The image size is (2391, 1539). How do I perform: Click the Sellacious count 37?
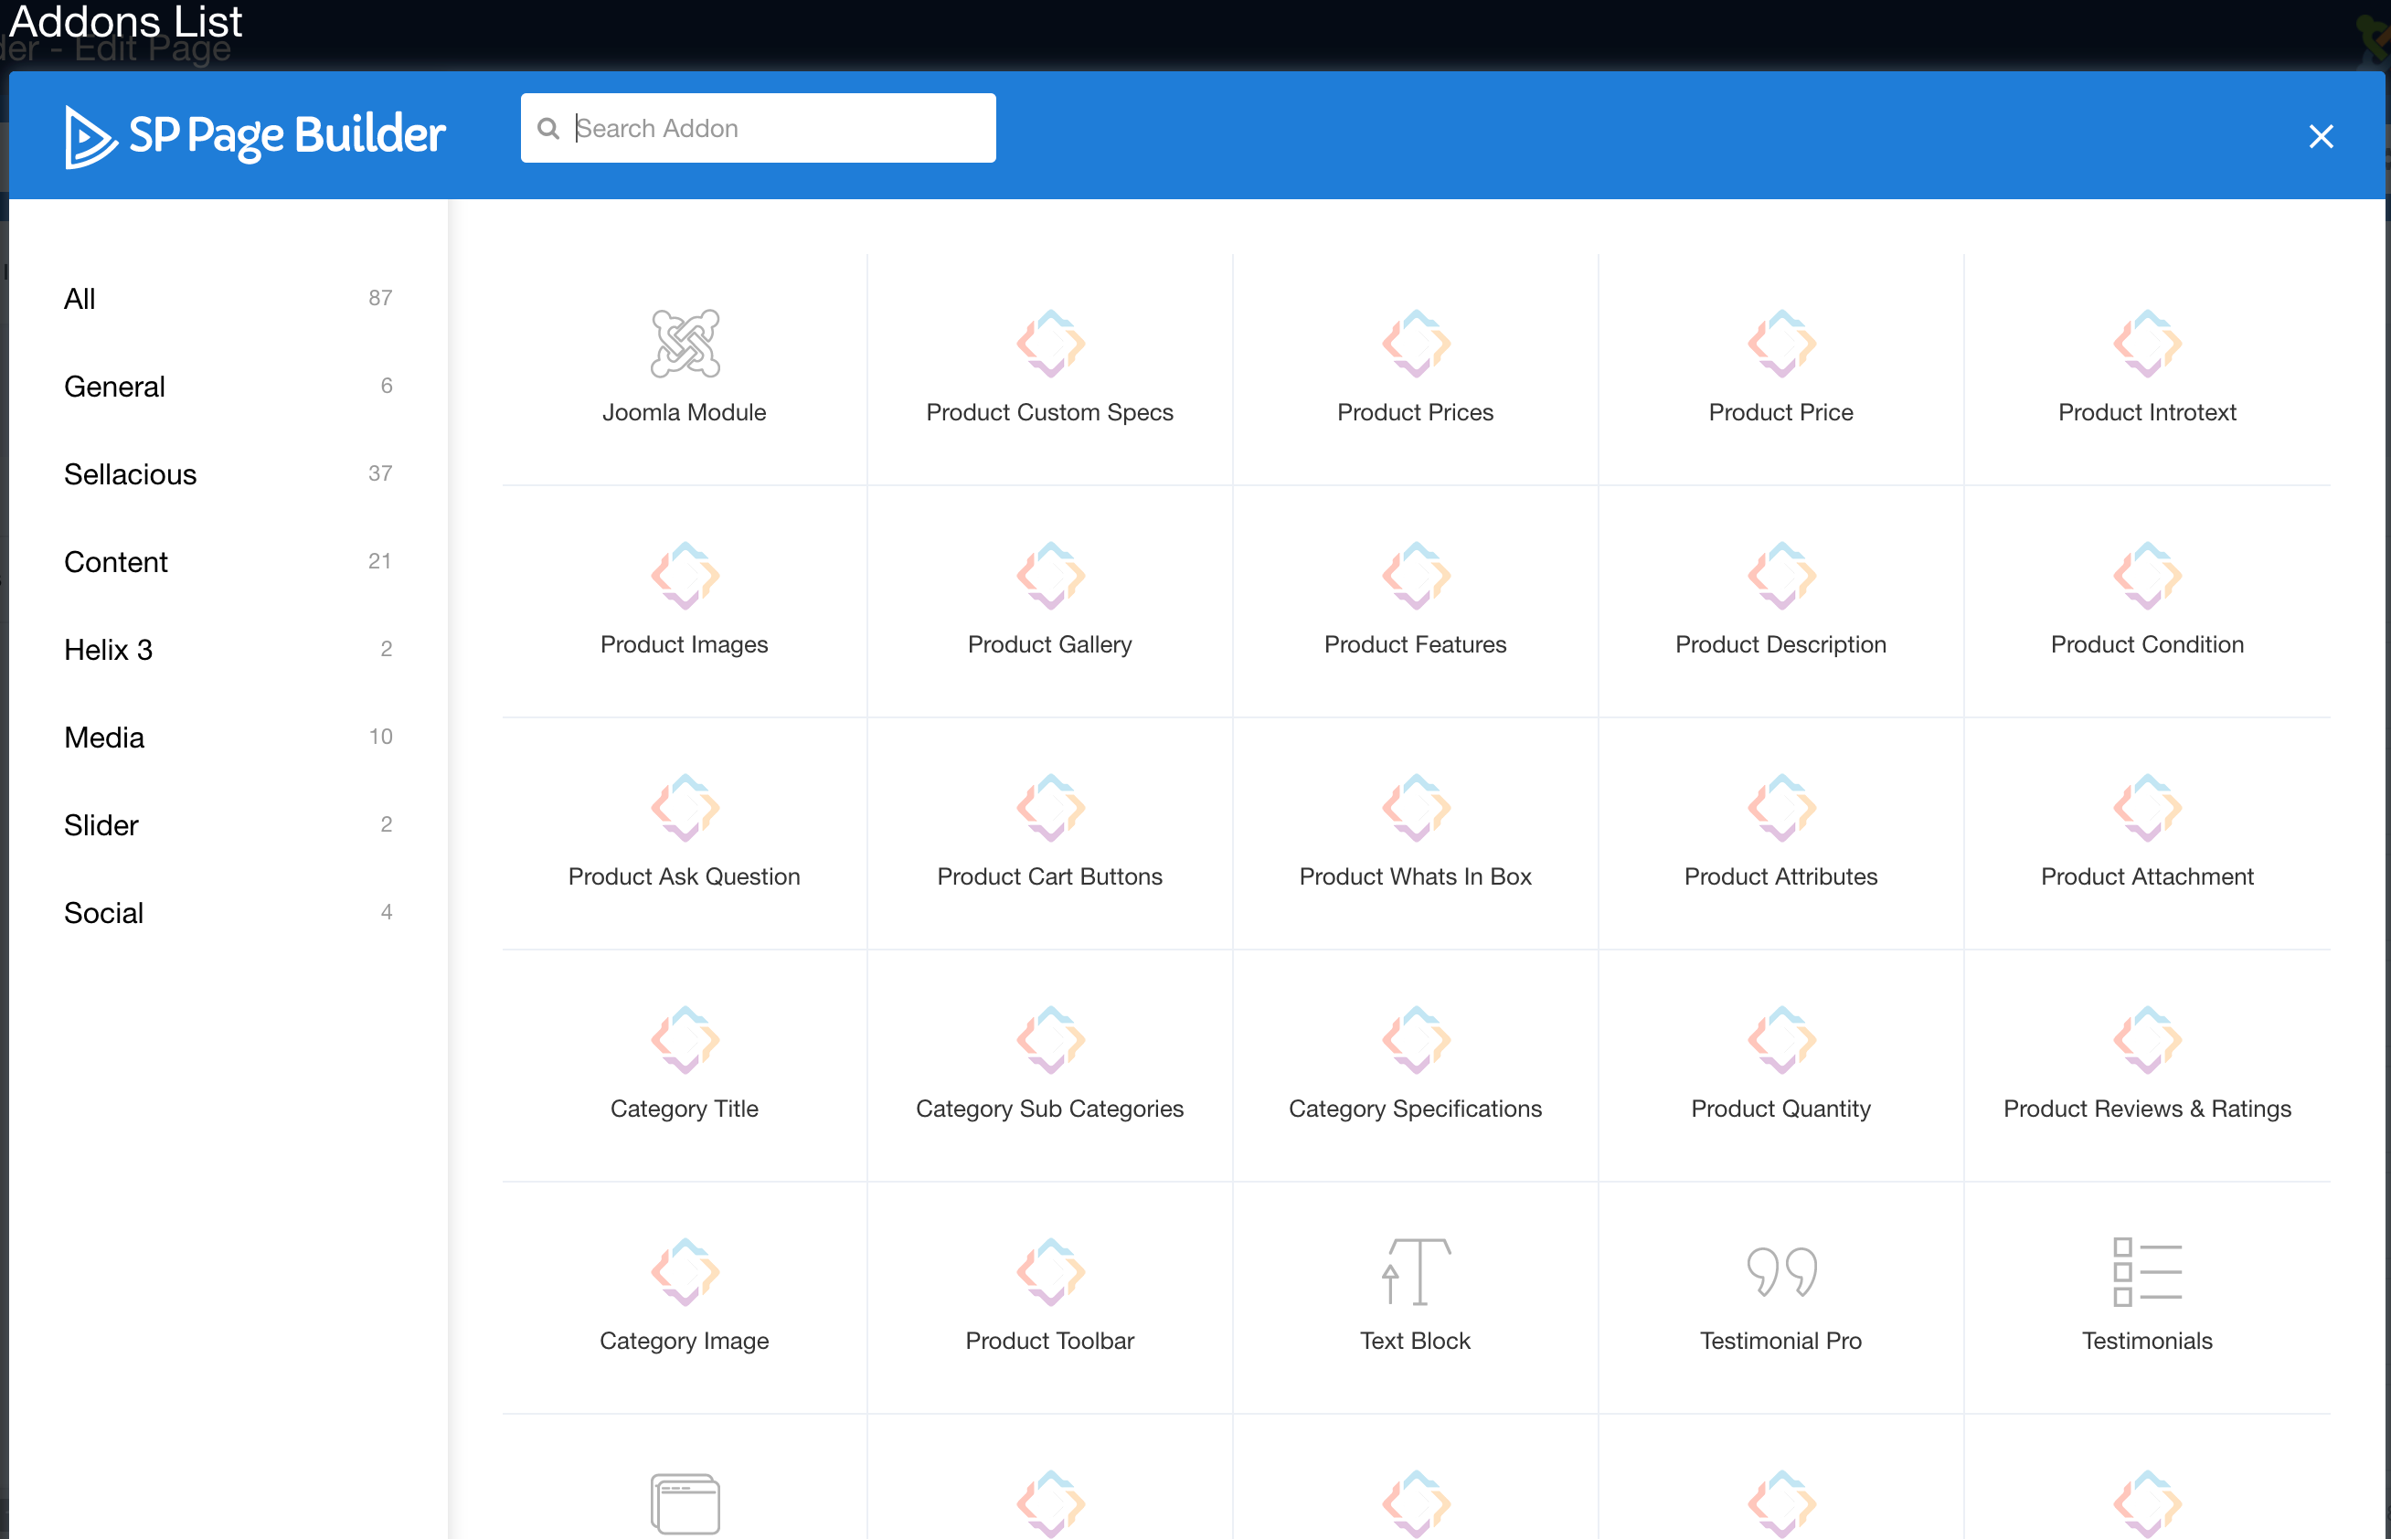[379, 473]
